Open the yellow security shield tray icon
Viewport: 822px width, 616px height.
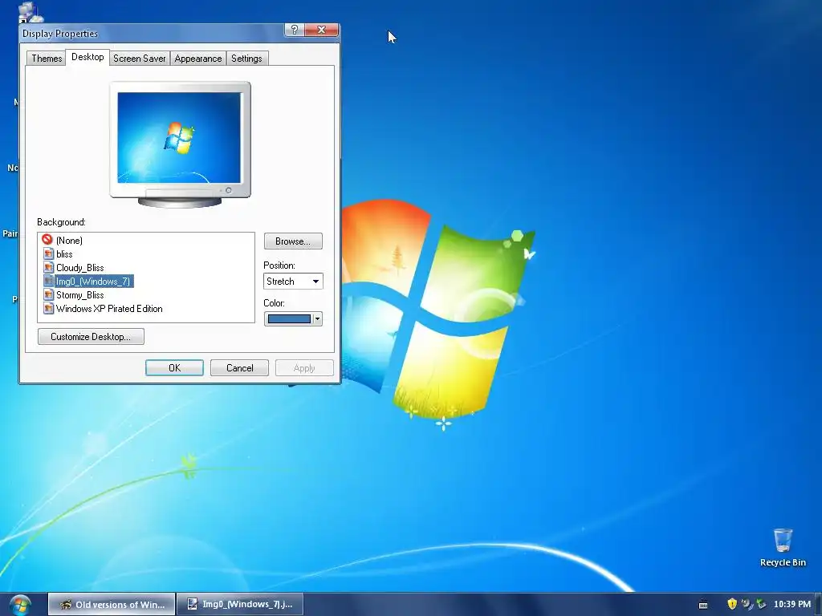point(732,604)
